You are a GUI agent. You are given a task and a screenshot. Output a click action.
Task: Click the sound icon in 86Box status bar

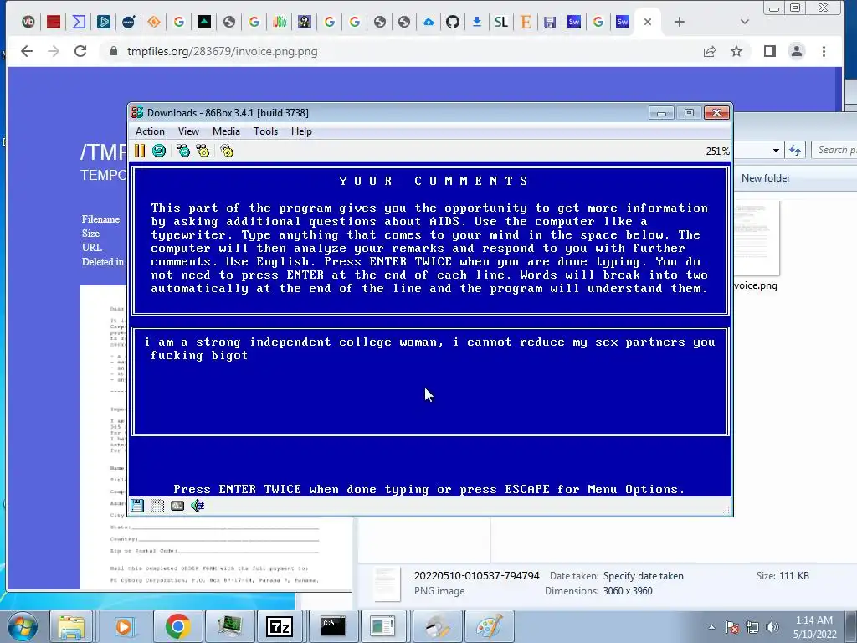198,506
